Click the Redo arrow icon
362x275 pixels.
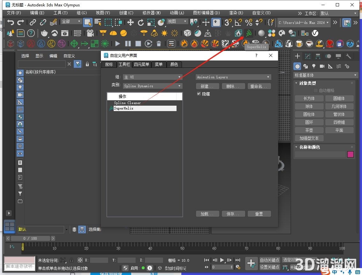pyautogui.click(x=21, y=22)
